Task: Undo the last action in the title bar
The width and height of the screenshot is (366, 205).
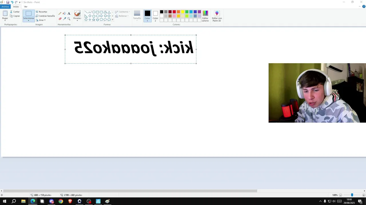Action: pyautogui.click(x=12, y=2)
